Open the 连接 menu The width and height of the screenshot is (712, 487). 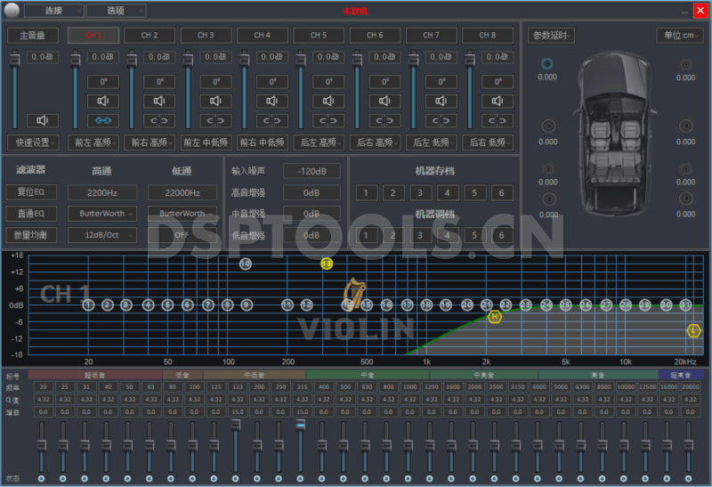(x=53, y=11)
